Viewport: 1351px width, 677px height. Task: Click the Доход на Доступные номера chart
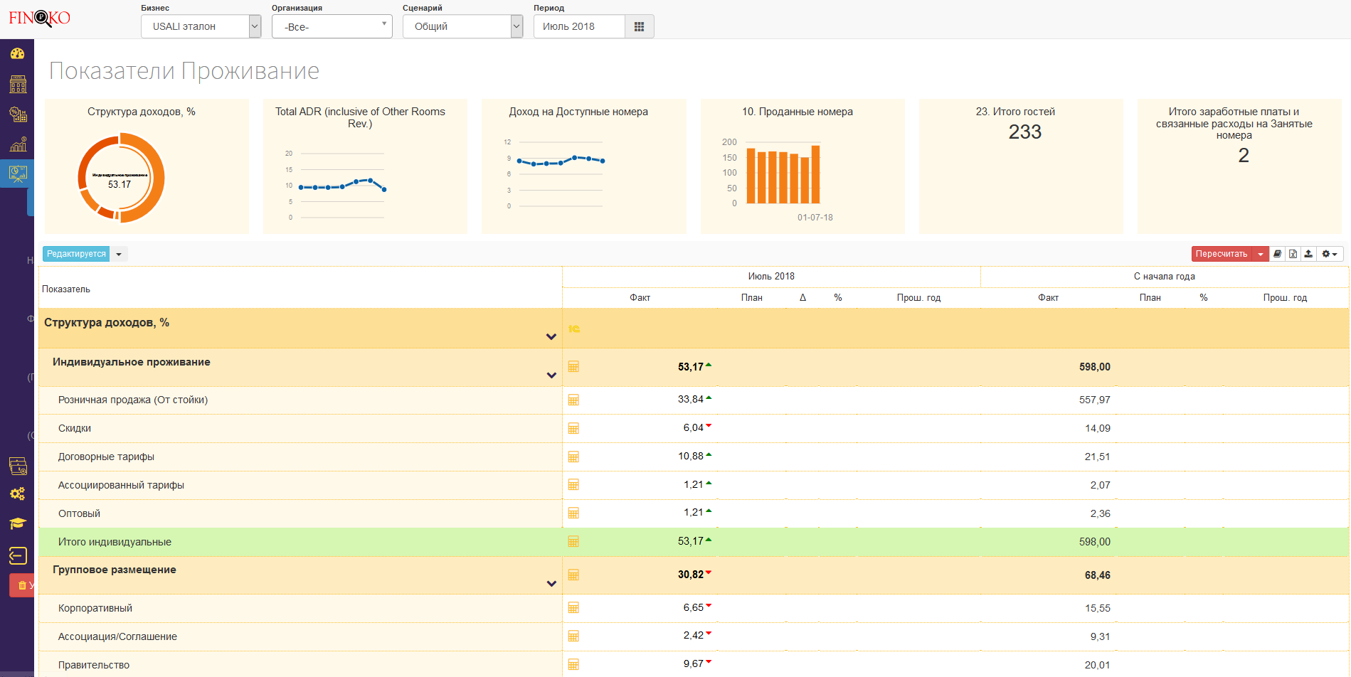pyautogui.click(x=583, y=166)
